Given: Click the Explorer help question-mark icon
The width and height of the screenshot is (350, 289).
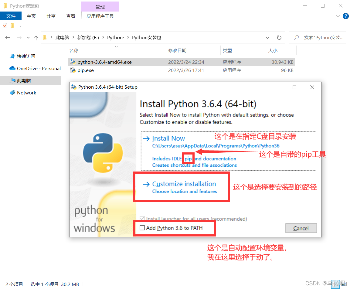Looking at the screenshot, I should tap(345, 16).
